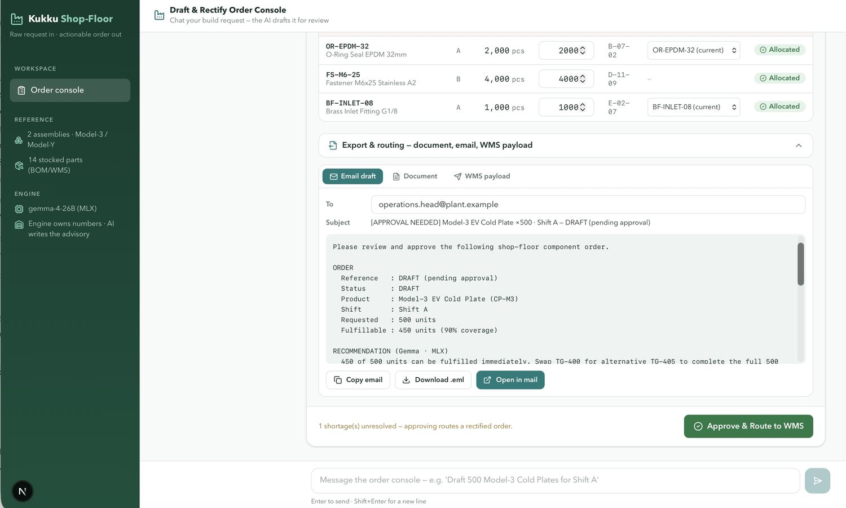
Task: Click the Brass Inlet Fitting G1/8 description
Action: tap(362, 112)
